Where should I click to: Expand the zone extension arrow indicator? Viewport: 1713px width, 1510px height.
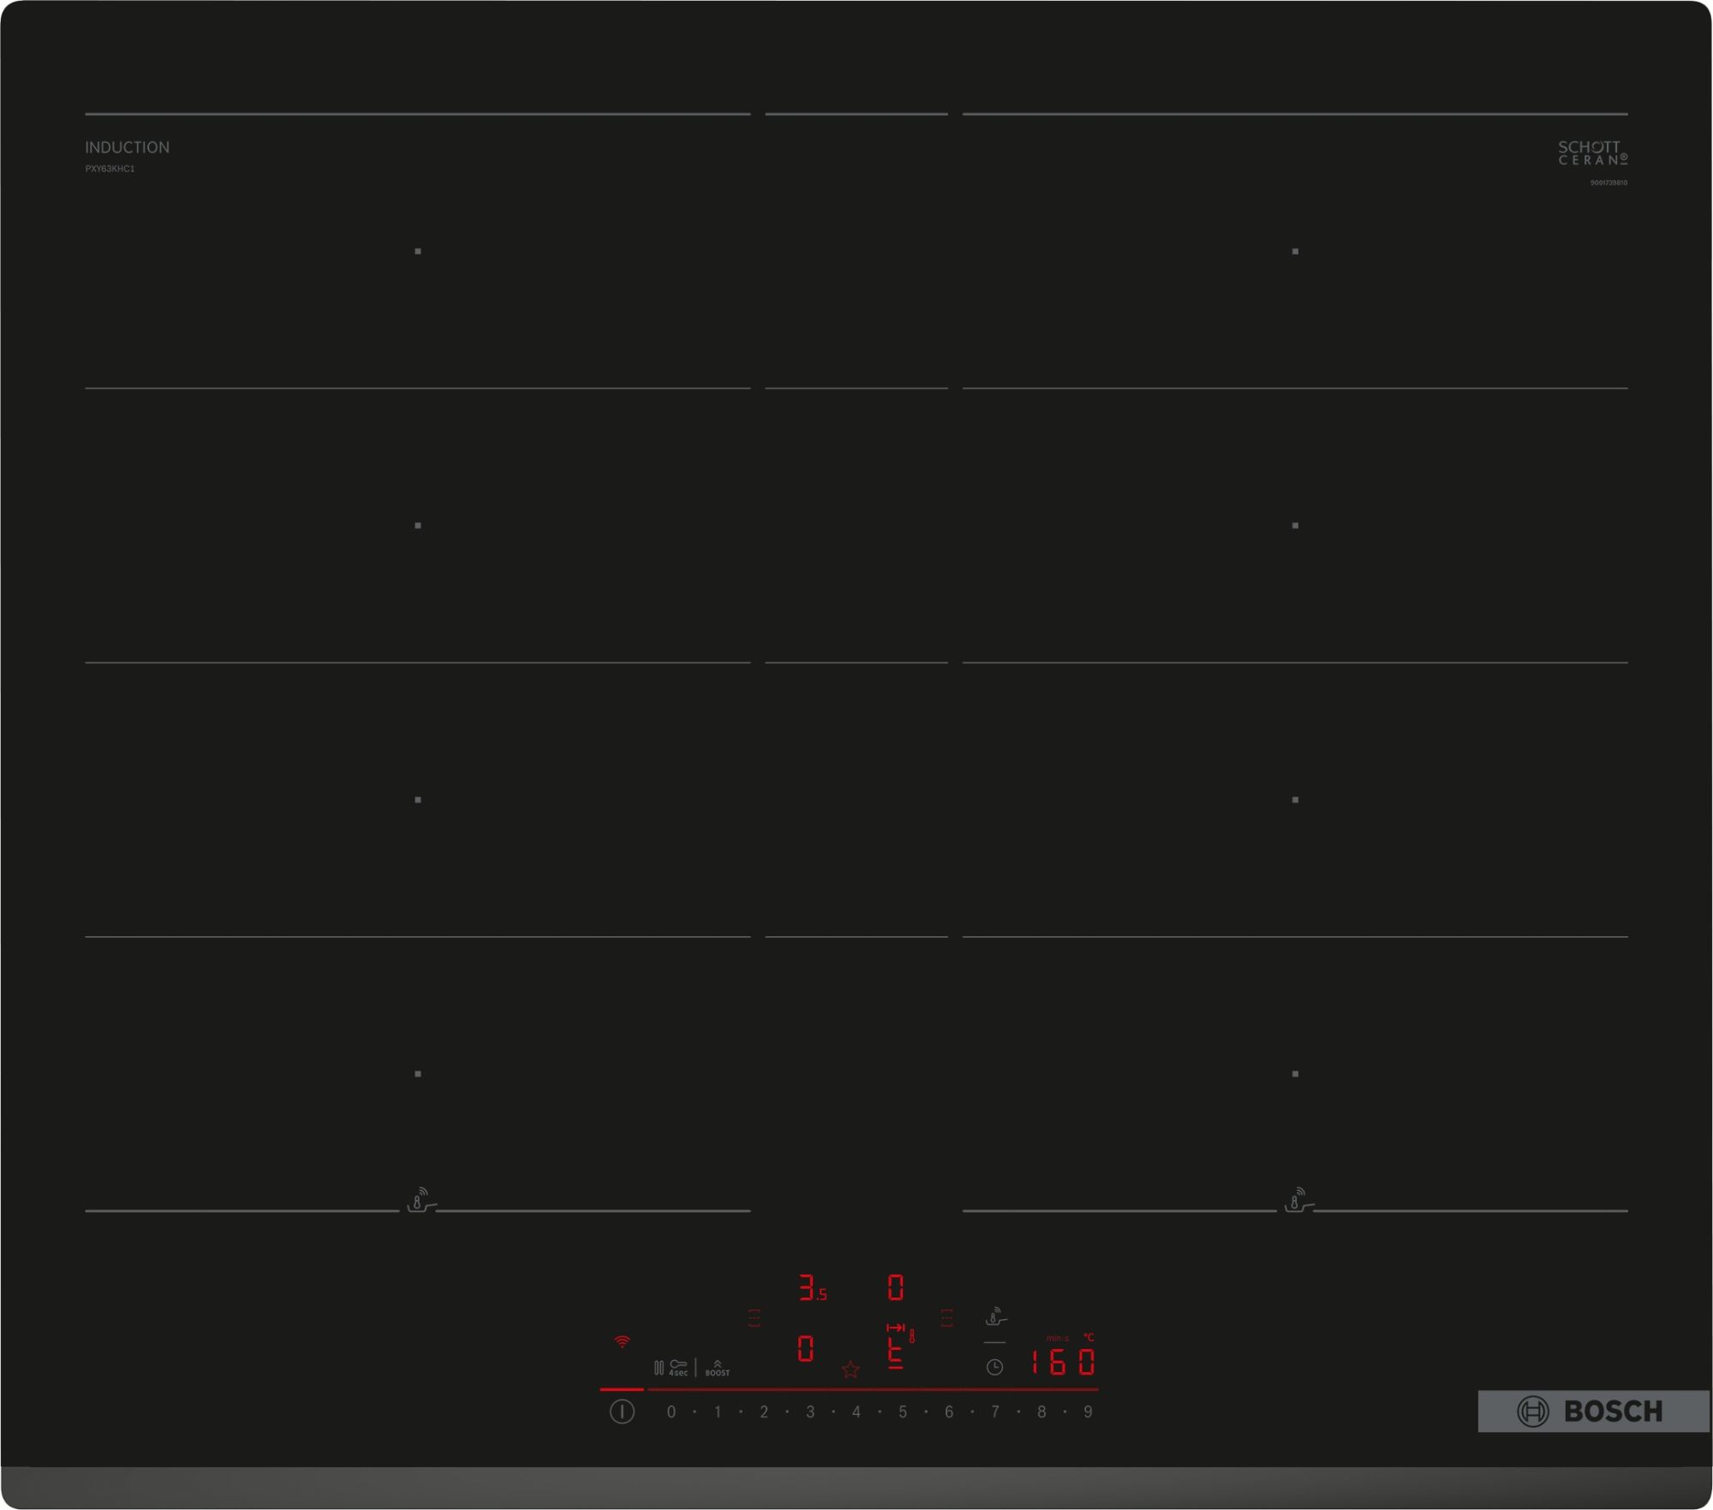click(896, 1328)
